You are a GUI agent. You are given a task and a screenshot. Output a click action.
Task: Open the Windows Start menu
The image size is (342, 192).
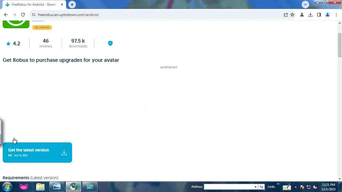pyautogui.click(x=7, y=187)
